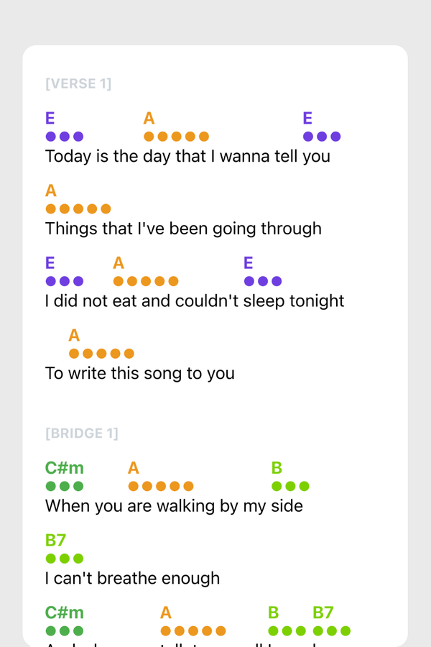This screenshot has height=647, width=431.
Task: Click the lyric "When you are walking by my side"
Action: click(174, 506)
